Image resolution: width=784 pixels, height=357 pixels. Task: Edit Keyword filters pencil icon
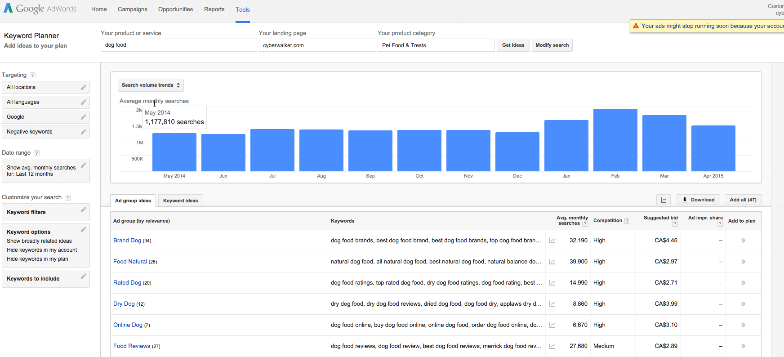click(x=83, y=210)
